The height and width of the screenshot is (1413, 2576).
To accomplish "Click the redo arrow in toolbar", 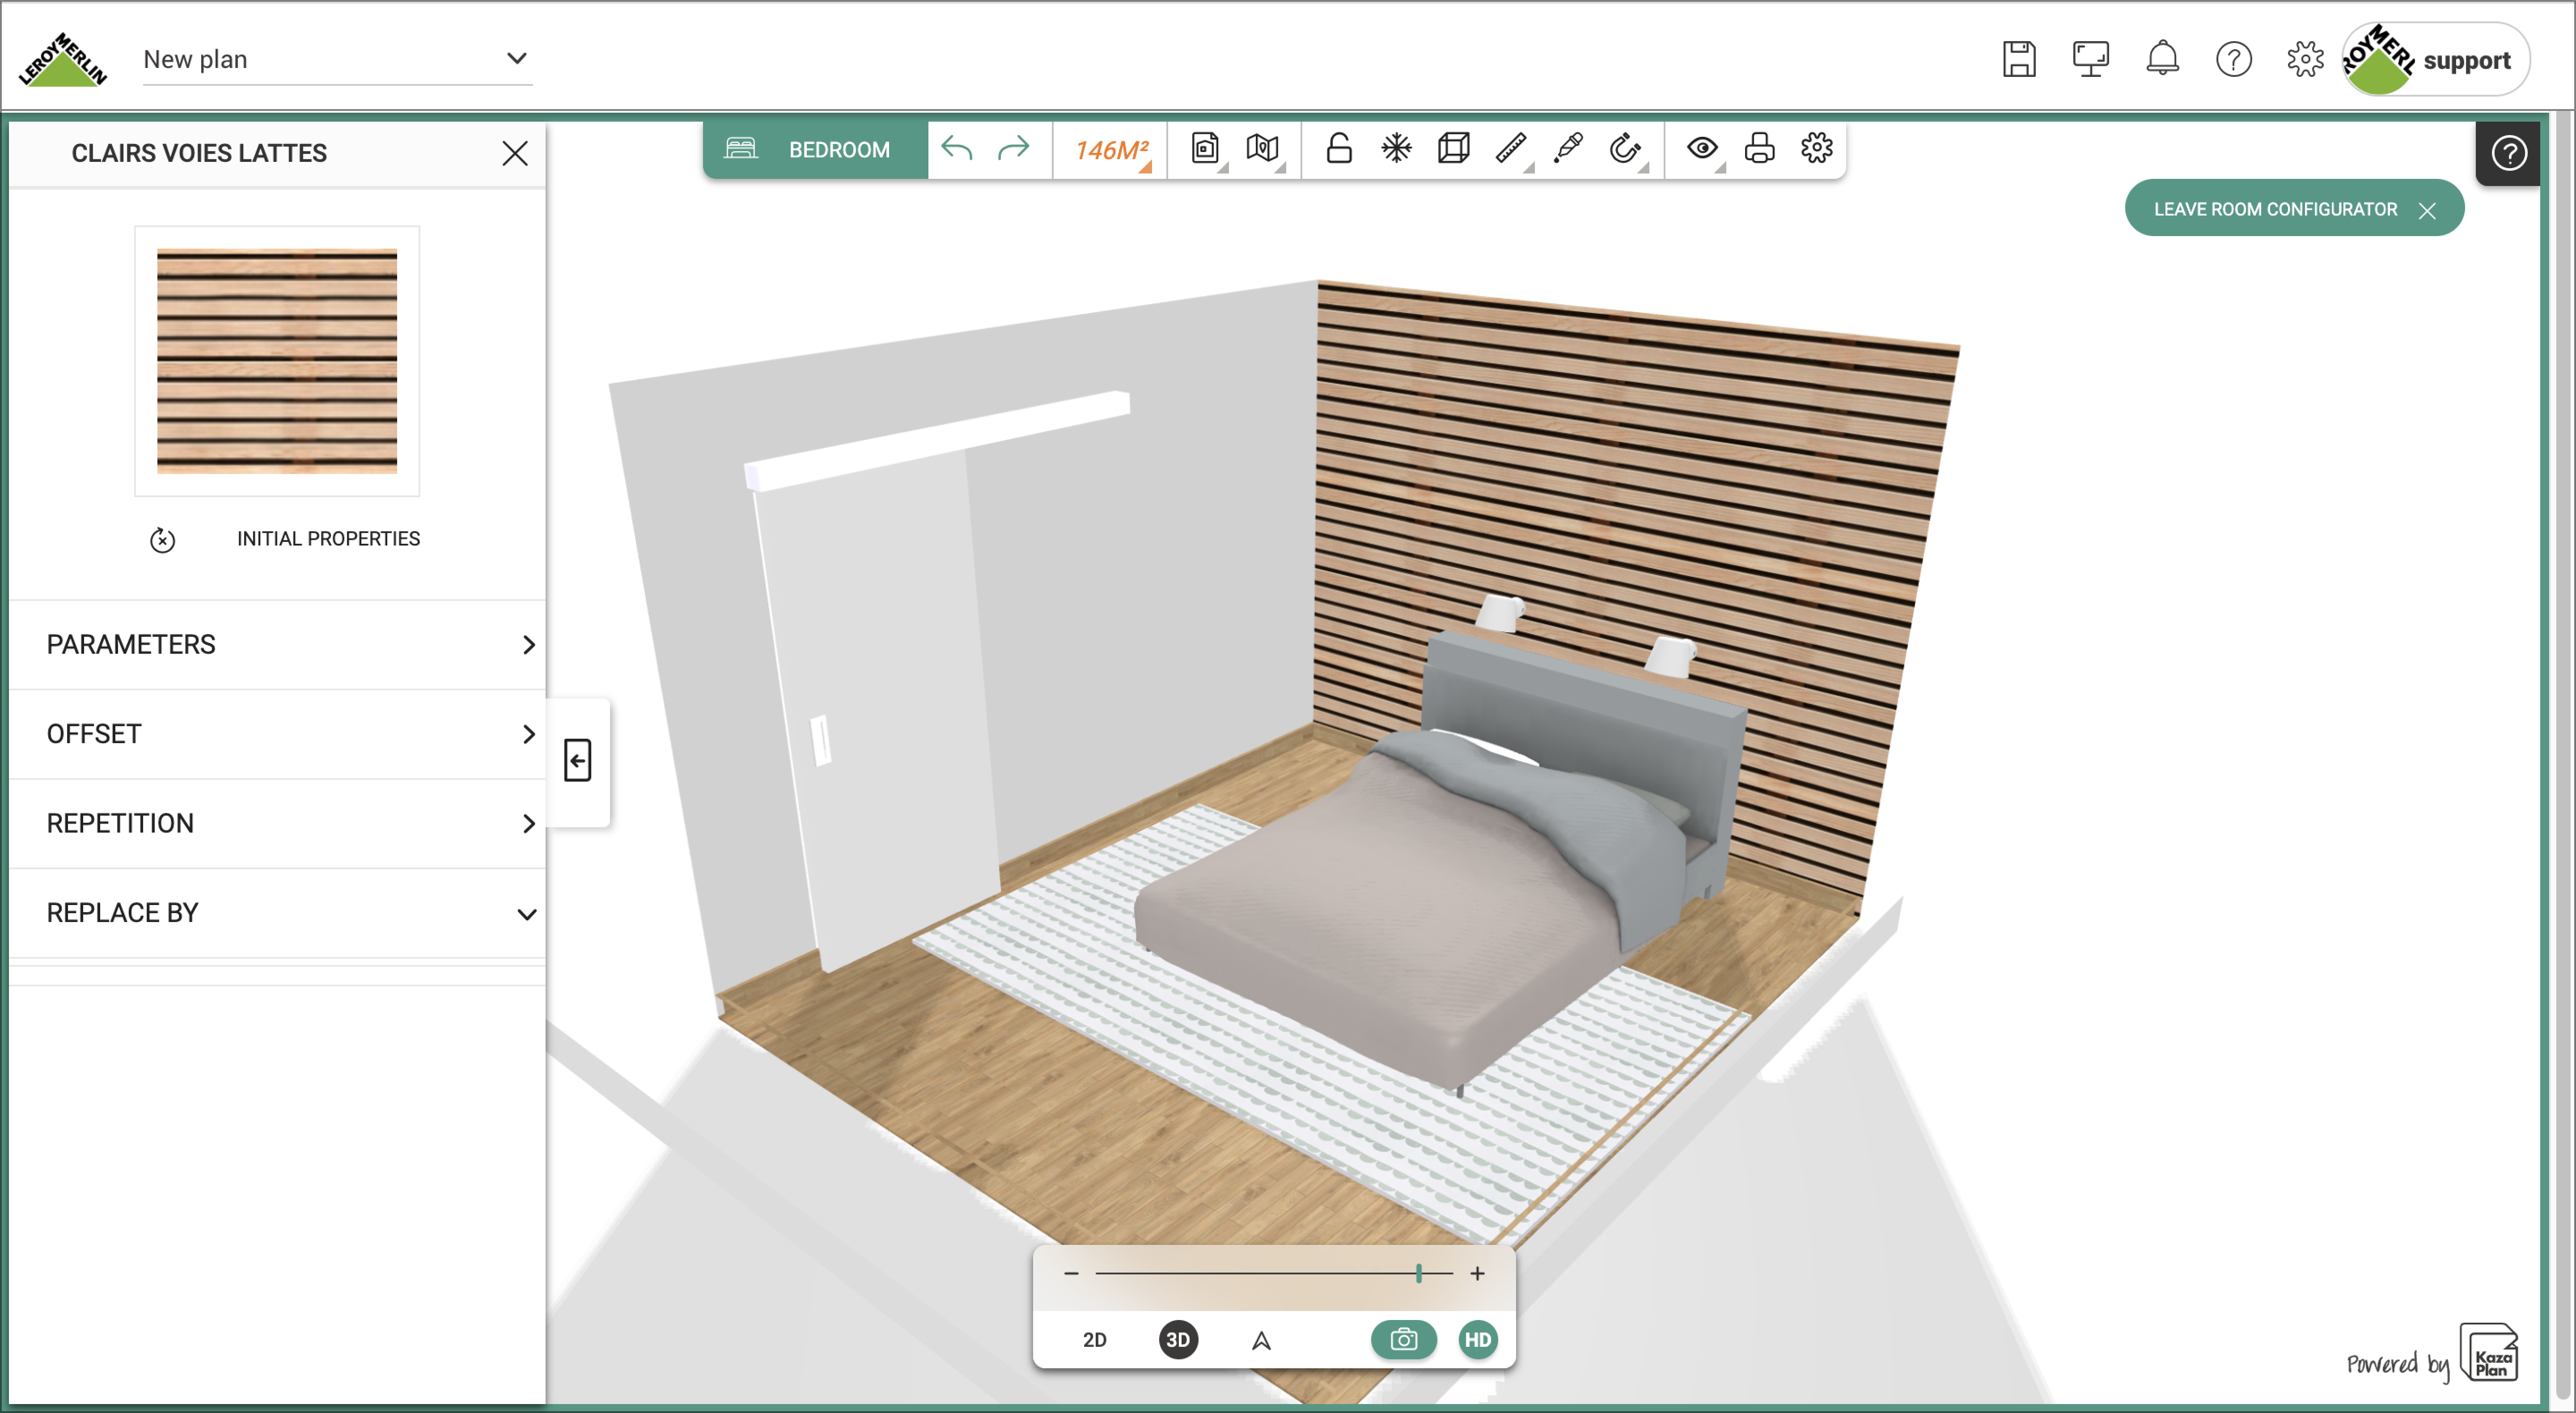I will [1013, 149].
